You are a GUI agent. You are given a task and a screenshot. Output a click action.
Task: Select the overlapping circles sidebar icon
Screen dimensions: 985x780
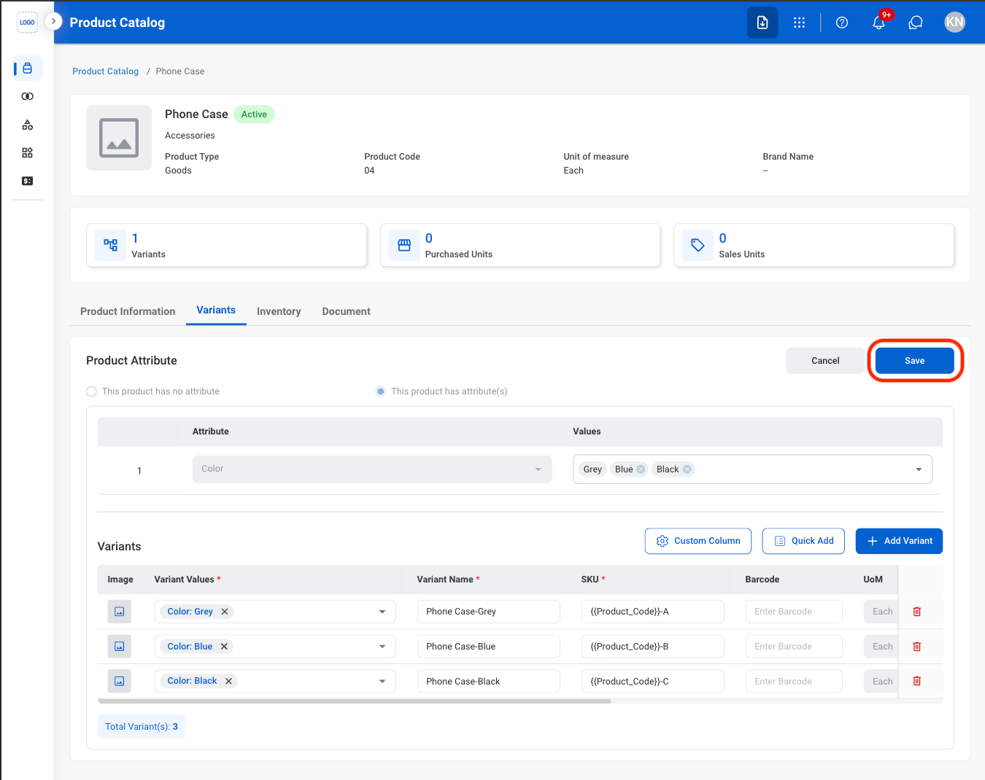28,96
